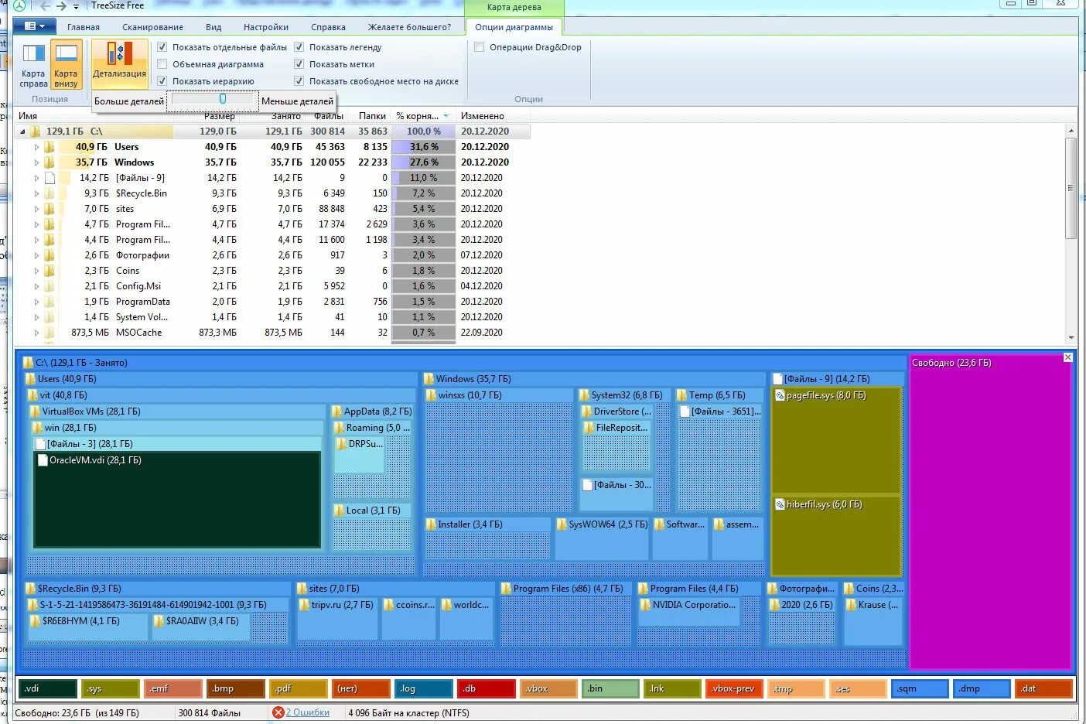This screenshot has height=724, width=1086.
Task: Click the tripv.ru folder icon in treemap
Action: tap(304, 605)
